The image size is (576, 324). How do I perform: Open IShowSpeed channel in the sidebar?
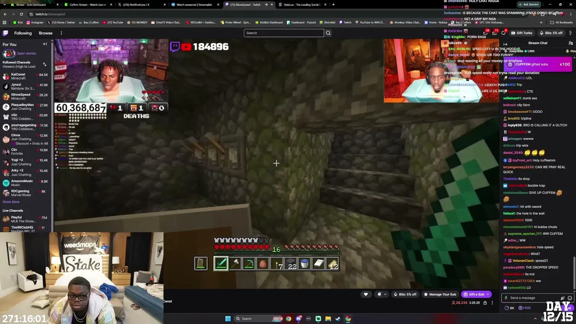click(25, 97)
